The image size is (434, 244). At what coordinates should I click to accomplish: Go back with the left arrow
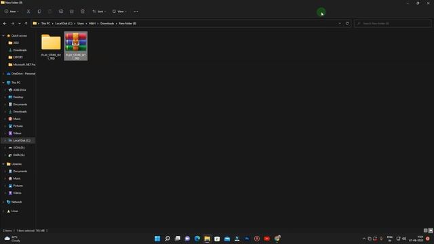[x=5, y=24]
